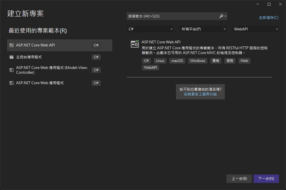This screenshot has height=190, width=286.
Task: Minimize the dialog window
Action: click(258, 4)
